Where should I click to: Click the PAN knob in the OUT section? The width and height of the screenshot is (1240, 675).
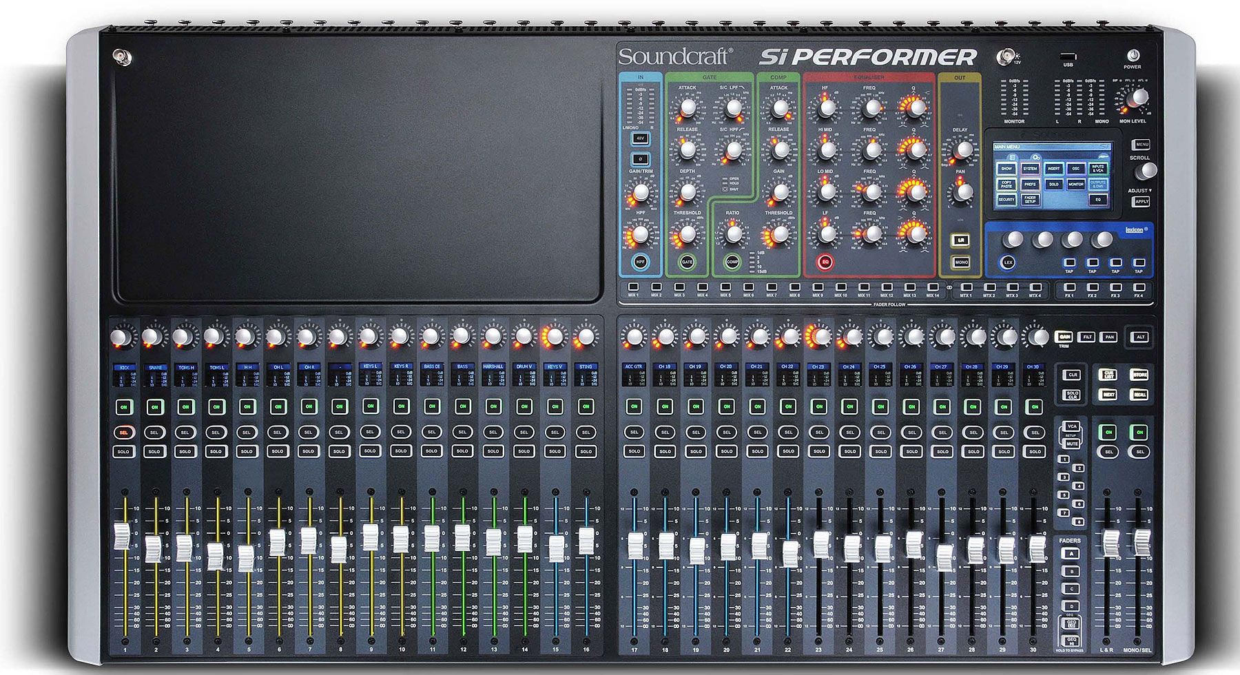[963, 191]
